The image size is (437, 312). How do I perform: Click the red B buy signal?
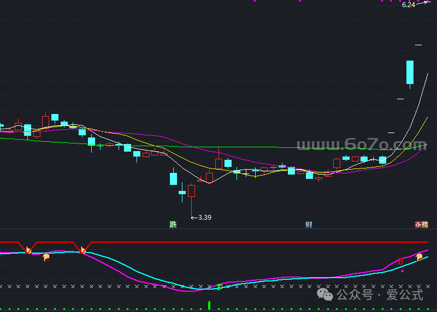(400, 262)
